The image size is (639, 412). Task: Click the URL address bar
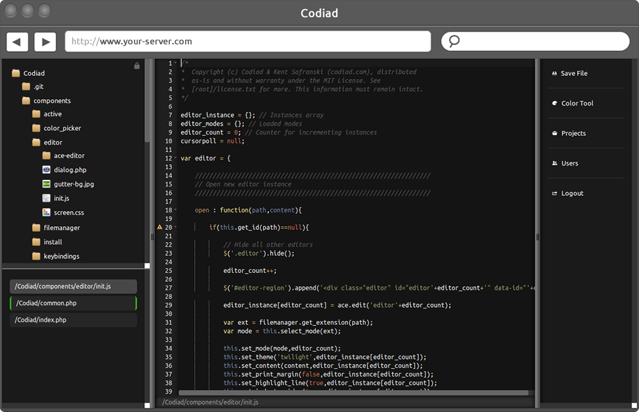coord(248,41)
